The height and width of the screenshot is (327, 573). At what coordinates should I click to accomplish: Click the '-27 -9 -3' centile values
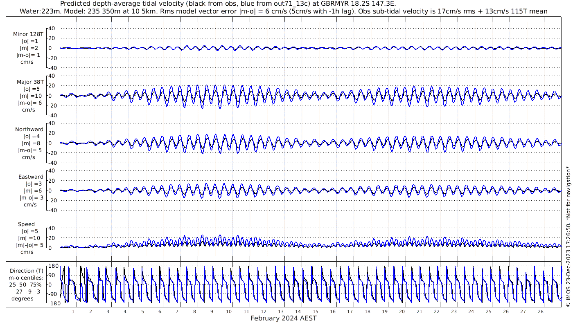point(27,291)
